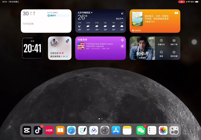201x140 pixels.
Task: Open WeChat with 1 unread badge
Action: click(141, 130)
